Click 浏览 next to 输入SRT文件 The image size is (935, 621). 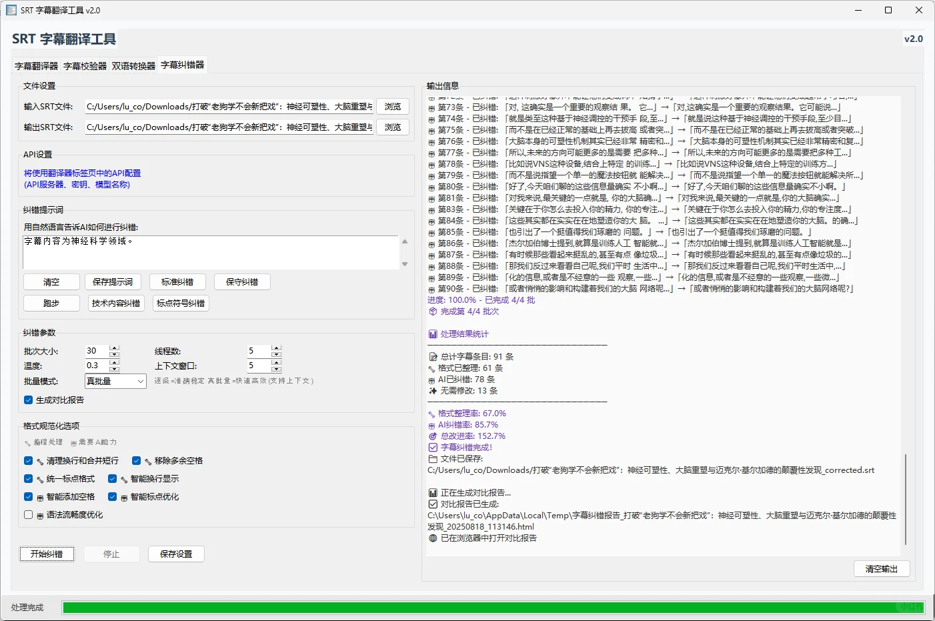(x=393, y=107)
